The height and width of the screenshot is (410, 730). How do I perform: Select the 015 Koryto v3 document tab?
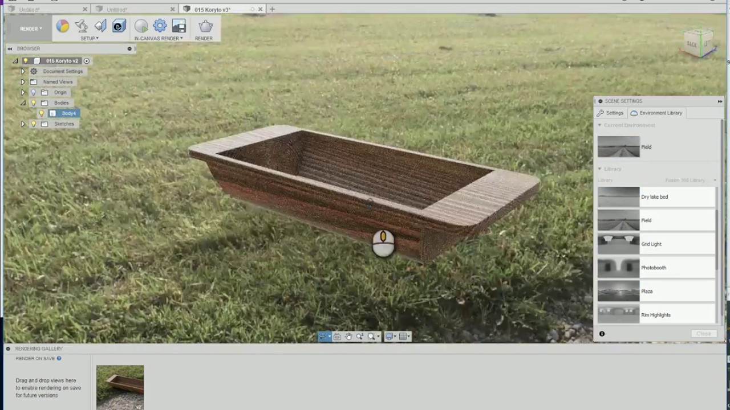click(x=221, y=9)
